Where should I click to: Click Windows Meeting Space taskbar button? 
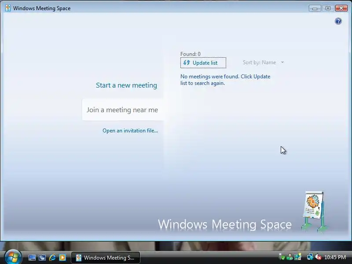point(106,257)
